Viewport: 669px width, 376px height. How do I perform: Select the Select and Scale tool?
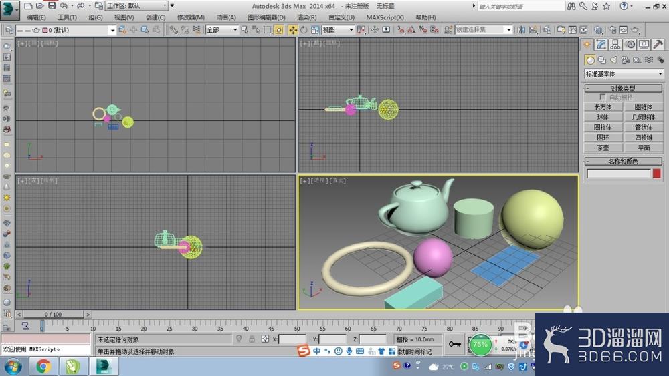(315, 30)
